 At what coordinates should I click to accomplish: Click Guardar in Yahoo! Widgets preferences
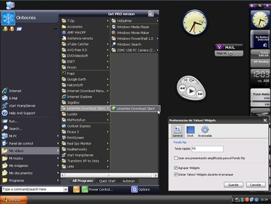click(234, 185)
